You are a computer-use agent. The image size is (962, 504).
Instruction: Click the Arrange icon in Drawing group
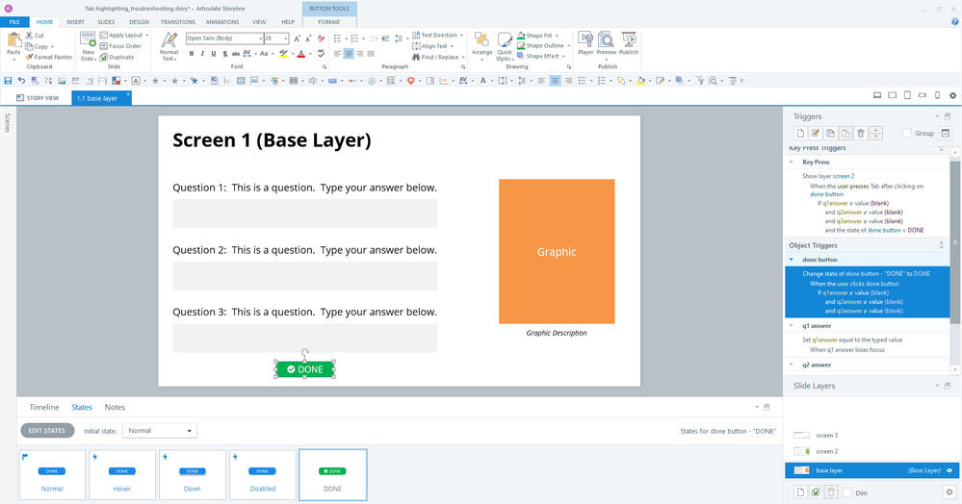[x=481, y=43]
